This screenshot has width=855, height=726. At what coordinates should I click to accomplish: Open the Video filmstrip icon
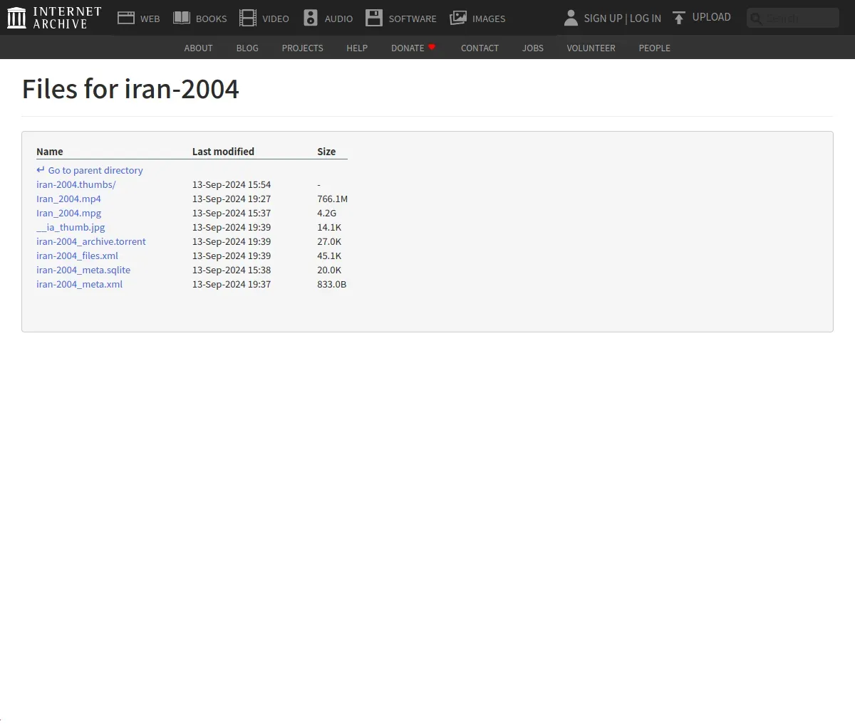(248, 18)
